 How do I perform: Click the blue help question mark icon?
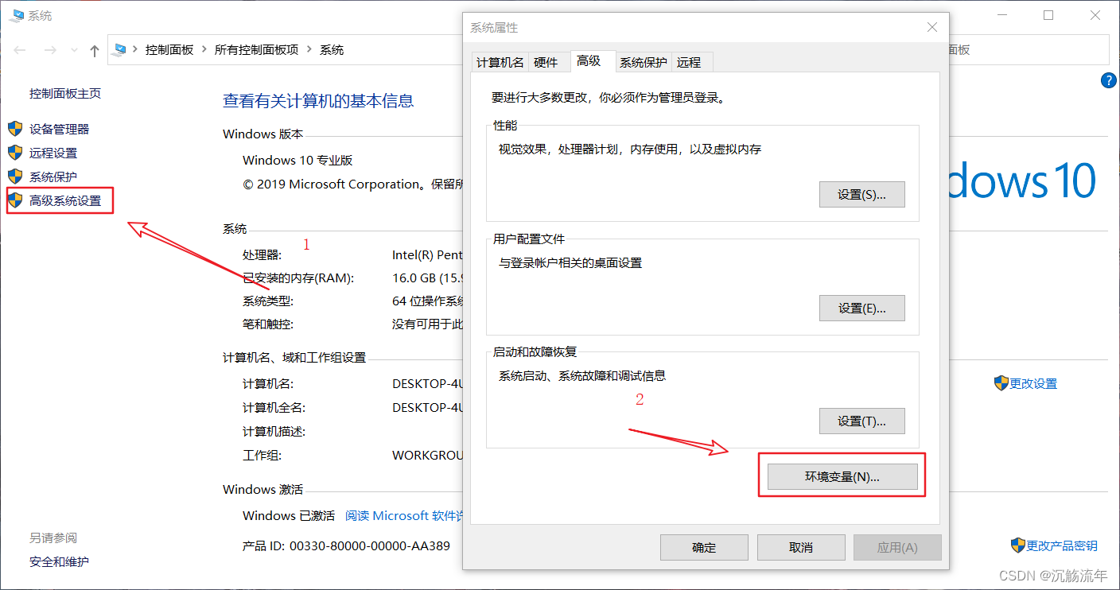tap(1109, 80)
